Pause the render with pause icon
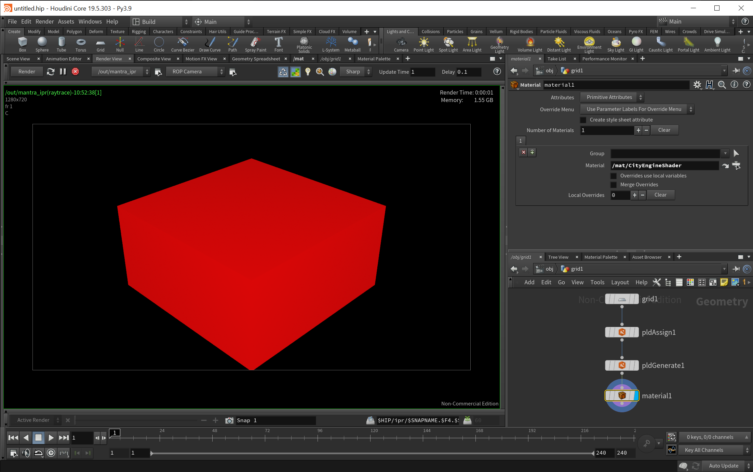This screenshot has height=472, width=753. 63,72
